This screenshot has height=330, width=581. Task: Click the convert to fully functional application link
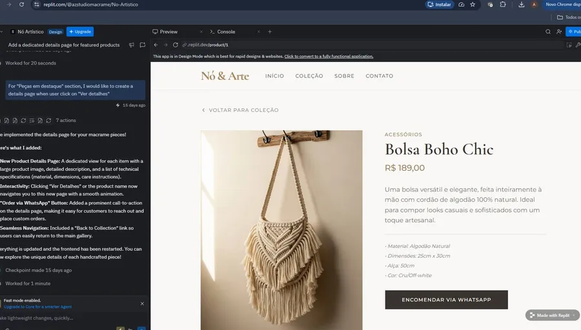329,57
